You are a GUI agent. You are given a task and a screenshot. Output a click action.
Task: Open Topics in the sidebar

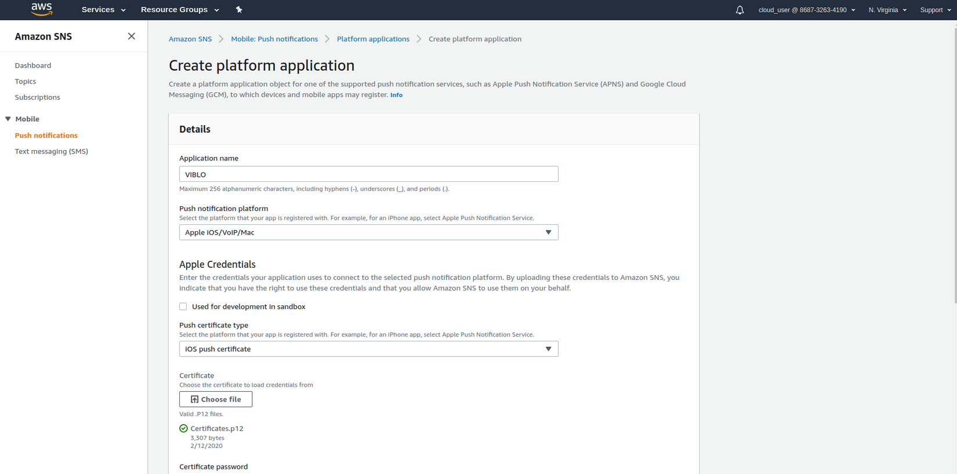pyautogui.click(x=26, y=81)
